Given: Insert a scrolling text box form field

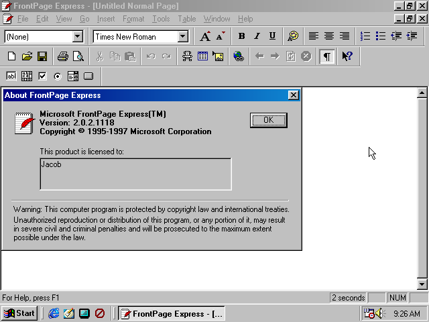Looking at the screenshot, I should 27,76.
